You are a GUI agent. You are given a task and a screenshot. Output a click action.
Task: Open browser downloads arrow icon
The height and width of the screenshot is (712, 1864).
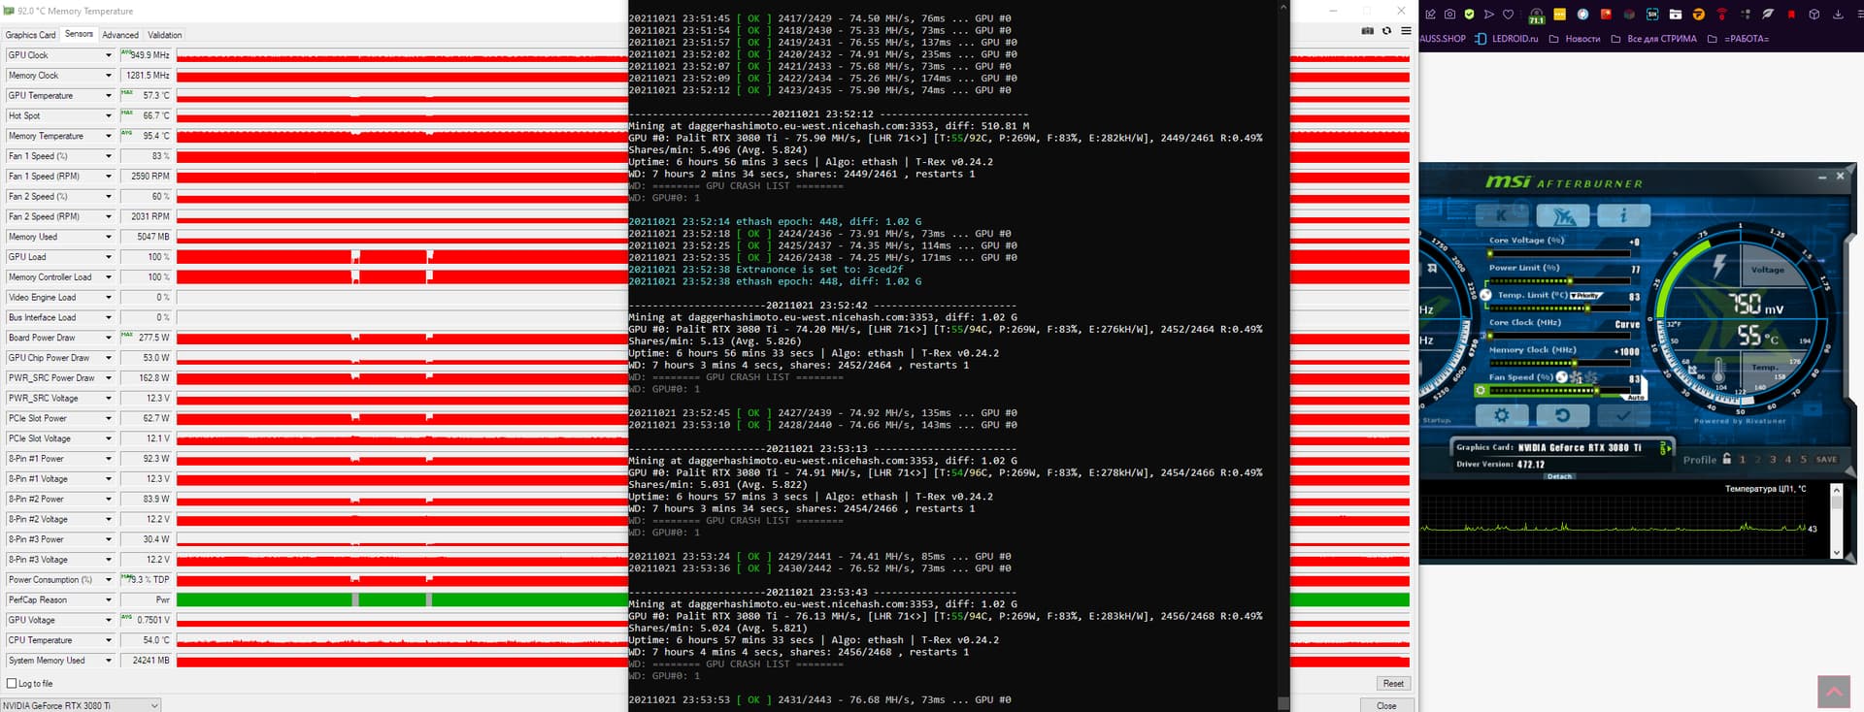point(1838,15)
